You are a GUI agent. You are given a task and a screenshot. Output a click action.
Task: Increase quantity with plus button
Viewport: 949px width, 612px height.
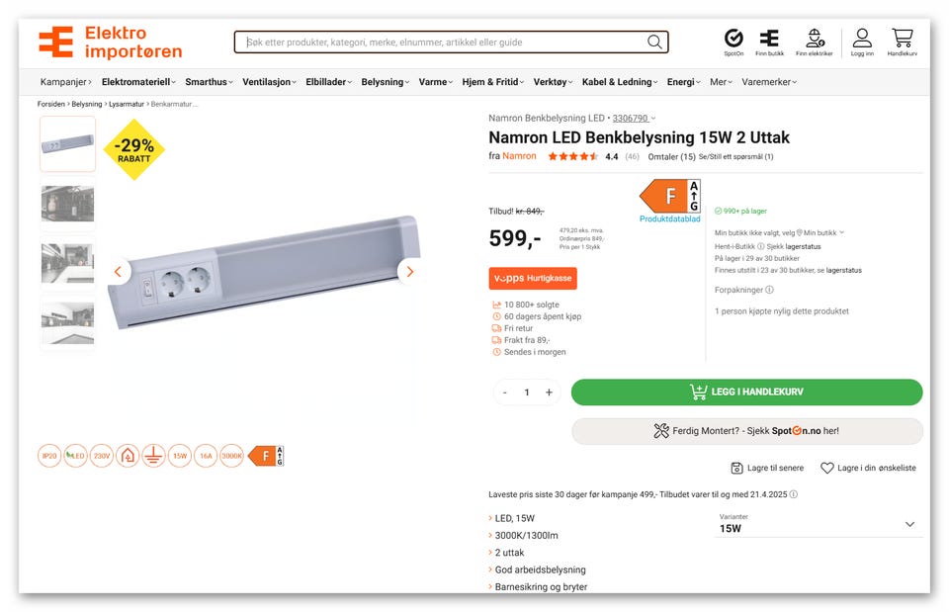pos(549,393)
